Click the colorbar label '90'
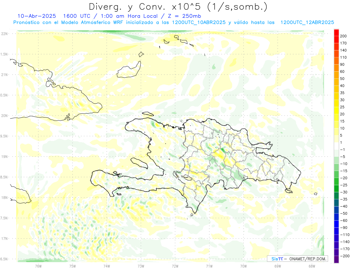The image size is (350, 270). pos(342,64)
